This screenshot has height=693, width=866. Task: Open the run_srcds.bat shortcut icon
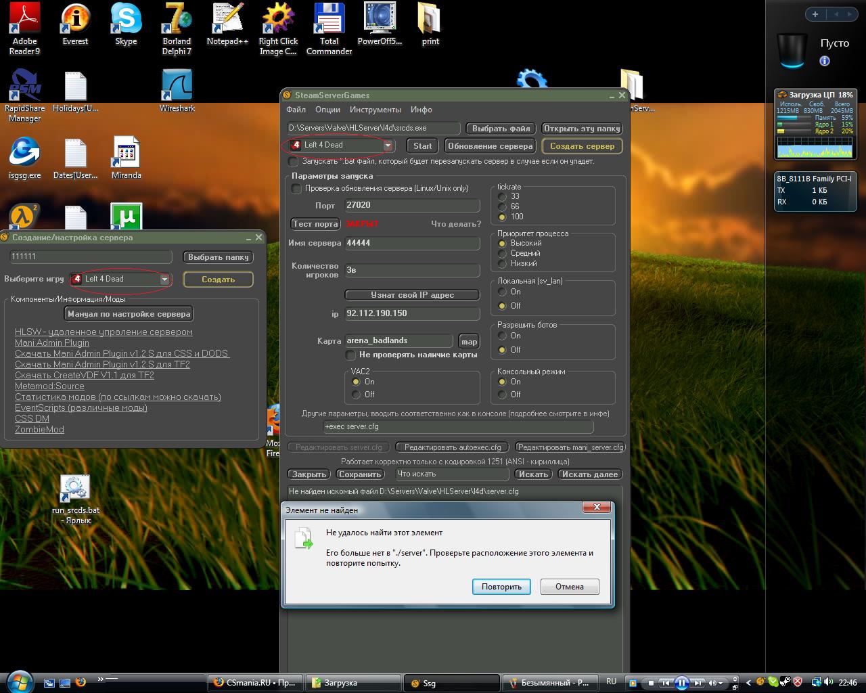click(x=75, y=489)
